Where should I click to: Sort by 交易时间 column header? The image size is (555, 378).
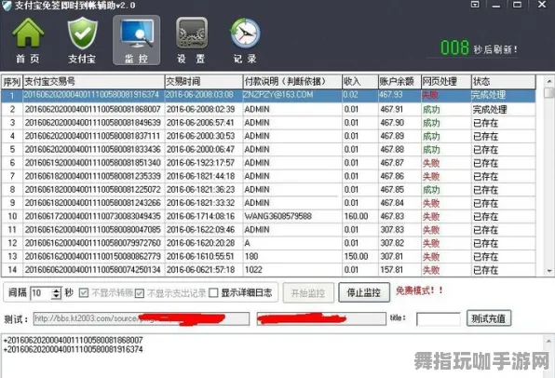204,82
